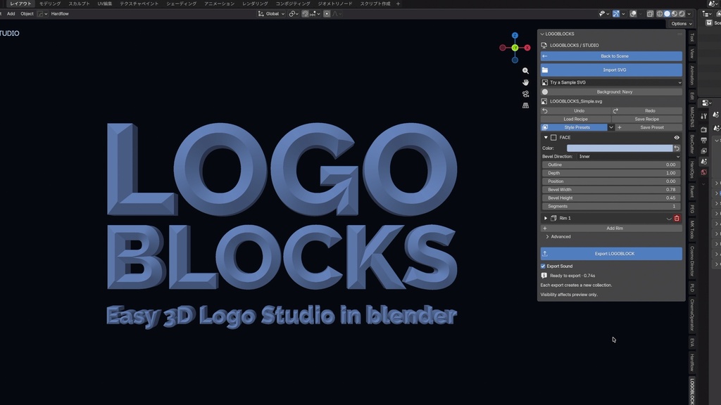This screenshot has width=721, height=405.
Task: Toggle viewport overlays button
Action: [x=633, y=14]
